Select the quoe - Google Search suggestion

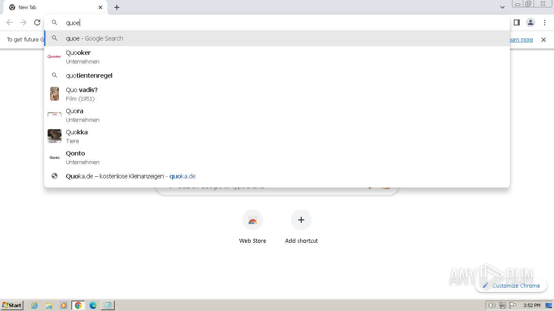pos(277,38)
